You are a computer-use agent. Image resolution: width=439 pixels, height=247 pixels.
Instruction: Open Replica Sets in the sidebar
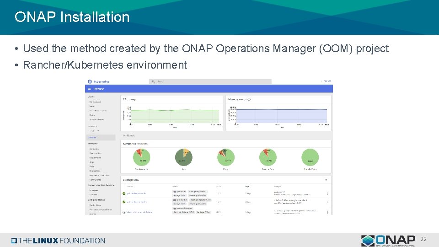[95, 171]
